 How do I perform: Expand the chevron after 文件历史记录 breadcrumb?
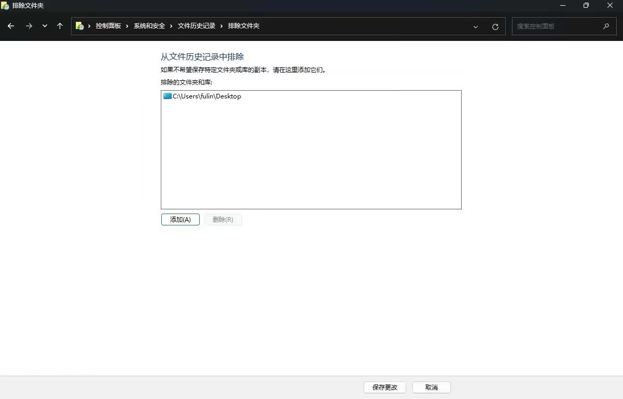pyautogui.click(x=221, y=26)
